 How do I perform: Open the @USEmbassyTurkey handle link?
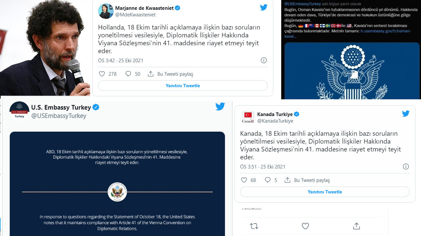59,116
